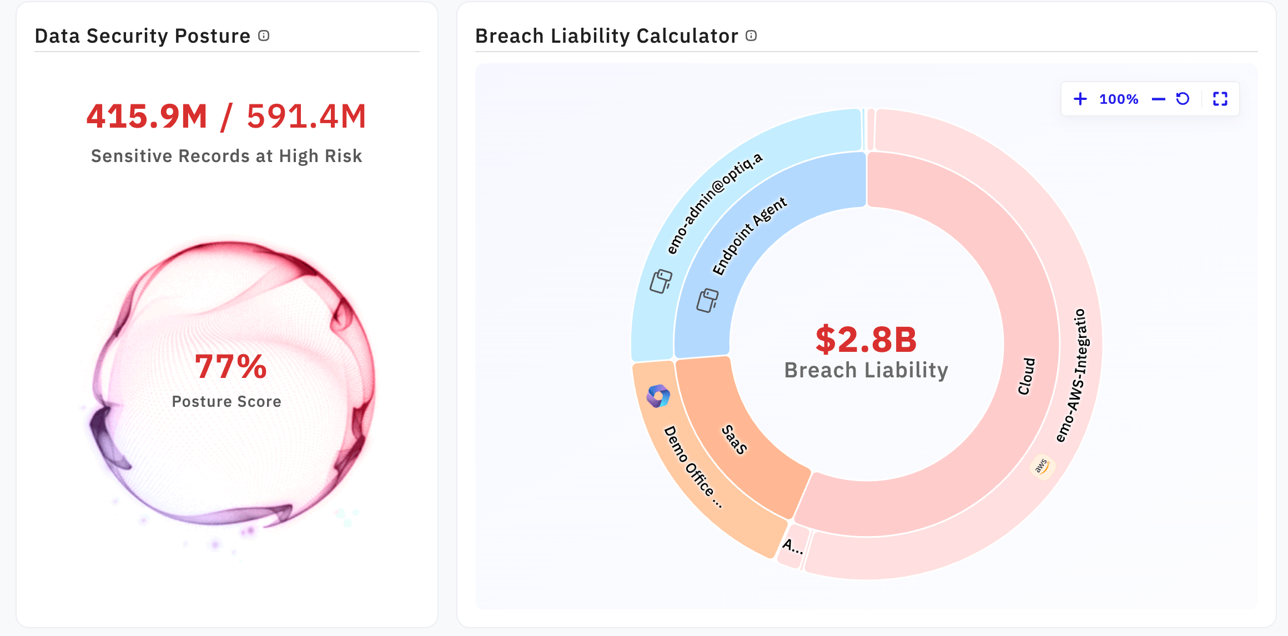The image size is (1288, 636).
Task: Click the small "A..." chart segment
Action: (x=792, y=547)
